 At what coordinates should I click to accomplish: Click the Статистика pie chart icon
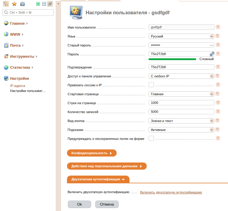[x=6, y=67]
